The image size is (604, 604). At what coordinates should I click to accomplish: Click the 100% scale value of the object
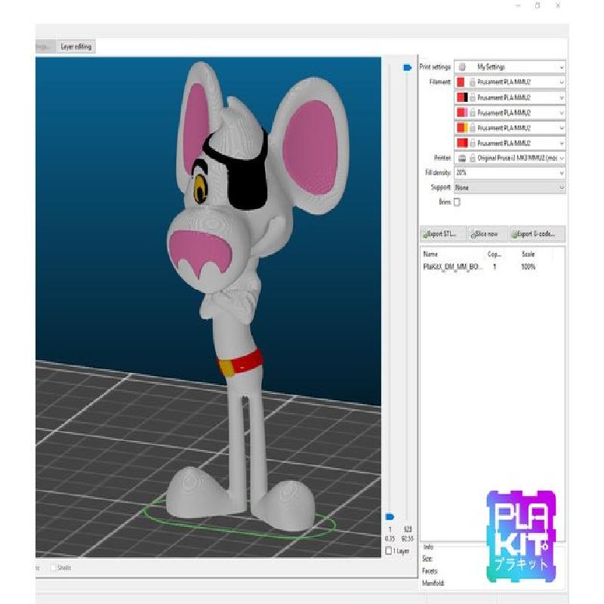(x=528, y=267)
